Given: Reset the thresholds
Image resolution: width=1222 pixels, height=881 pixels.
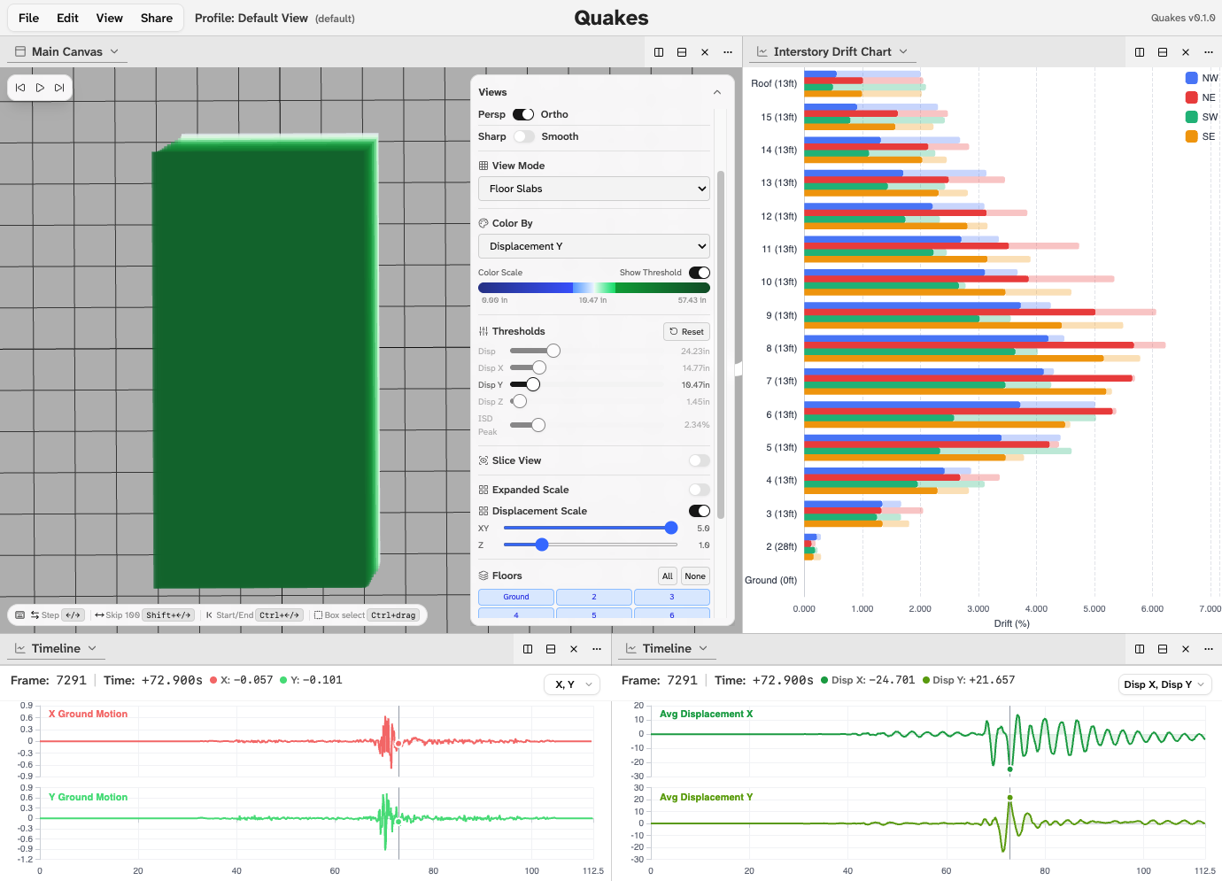Looking at the screenshot, I should (686, 332).
